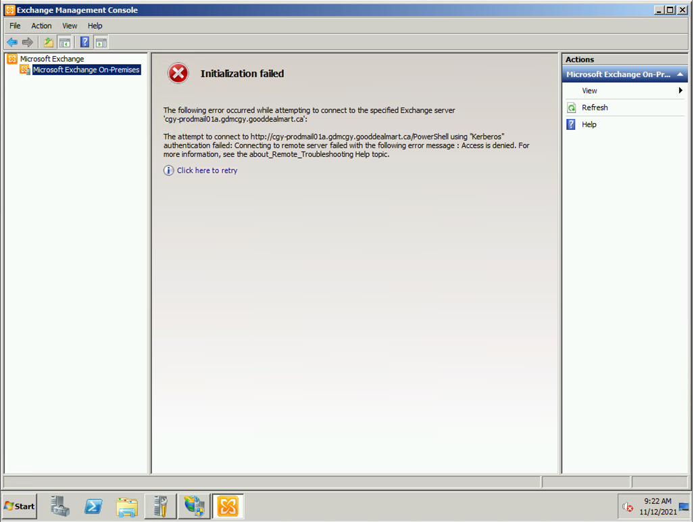Click the globe-and-shield taskbar icon
Viewport: 694px width, 522px height.
(195, 506)
